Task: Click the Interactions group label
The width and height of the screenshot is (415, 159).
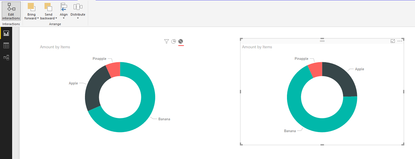Action: [x=11, y=24]
